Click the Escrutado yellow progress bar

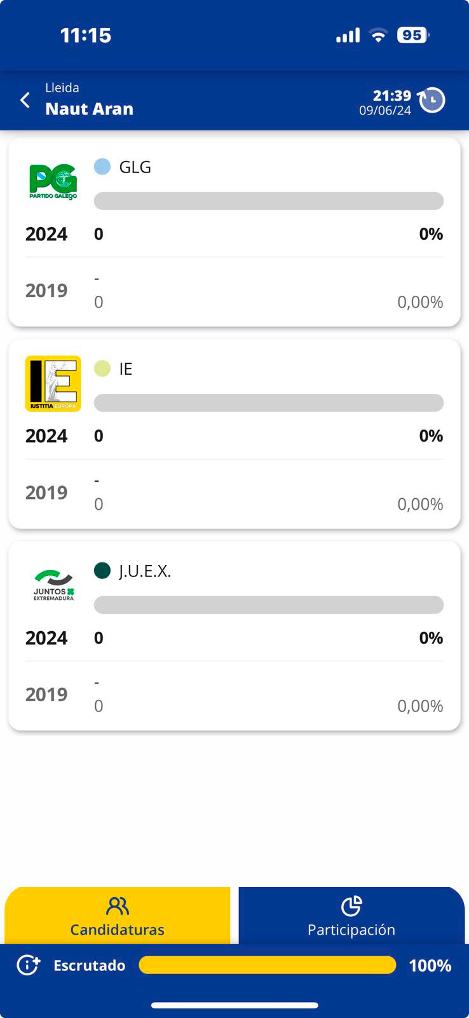[x=267, y=965]
